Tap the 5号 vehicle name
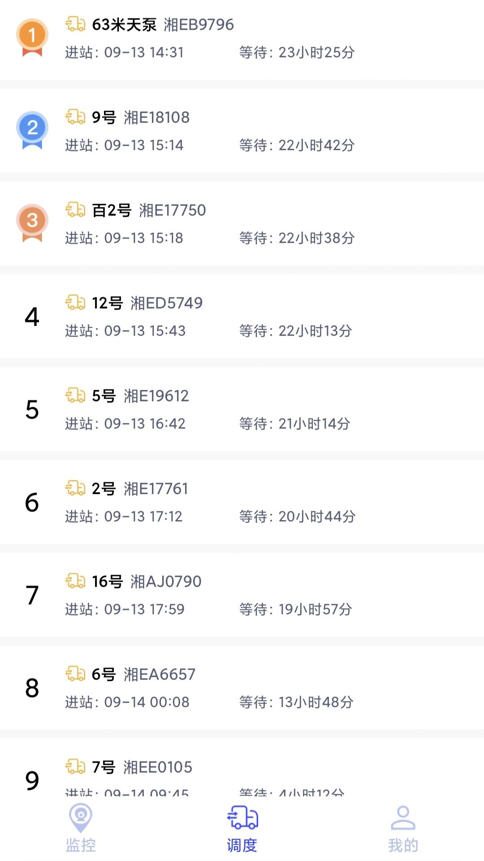The width and height of the screenshot is (484, 861). pyautogui.click(x=104, y=396)
